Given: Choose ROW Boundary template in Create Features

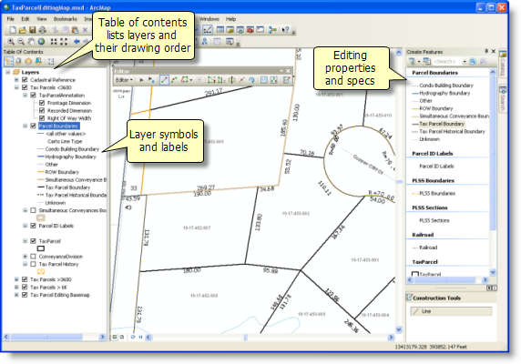Looking at the screenshot, I should [433, 108].
